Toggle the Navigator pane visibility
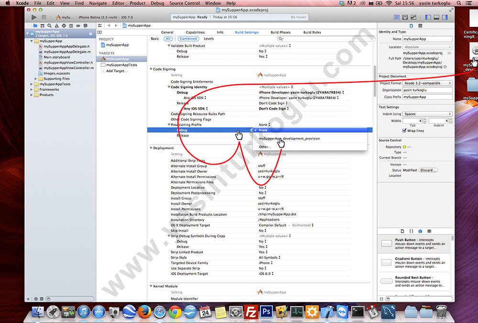478x323 pixels. coord(428,17)
